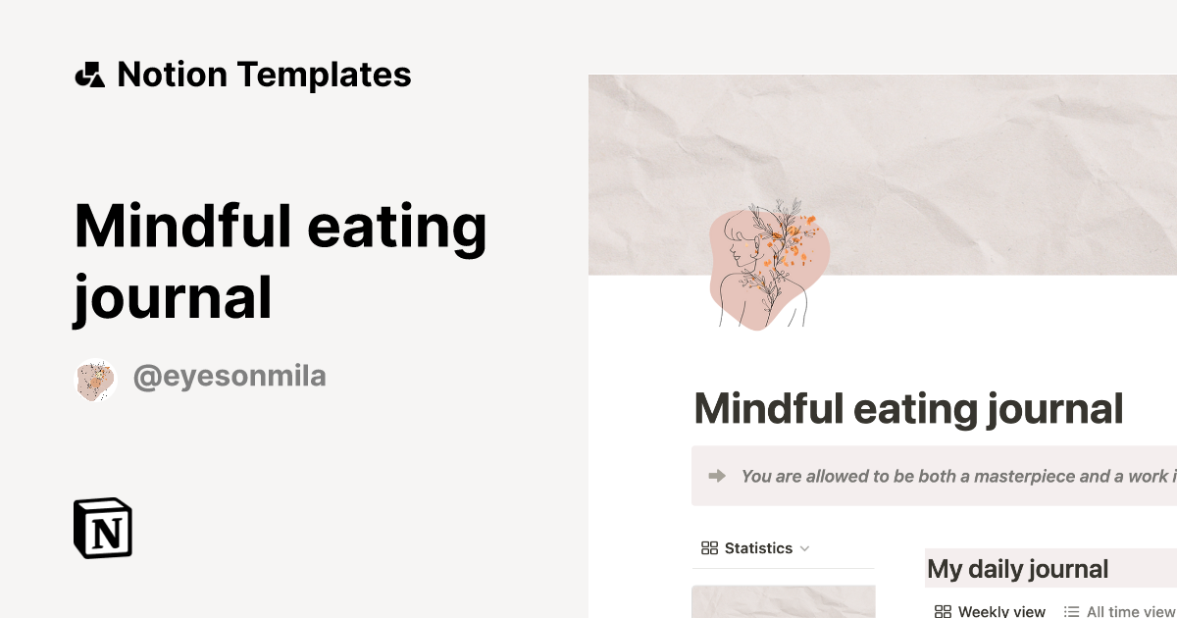Select the Mindful eating journal page title
This screenshot has width=1177, height=618.
pyautogui.click(x=907, y=409)
